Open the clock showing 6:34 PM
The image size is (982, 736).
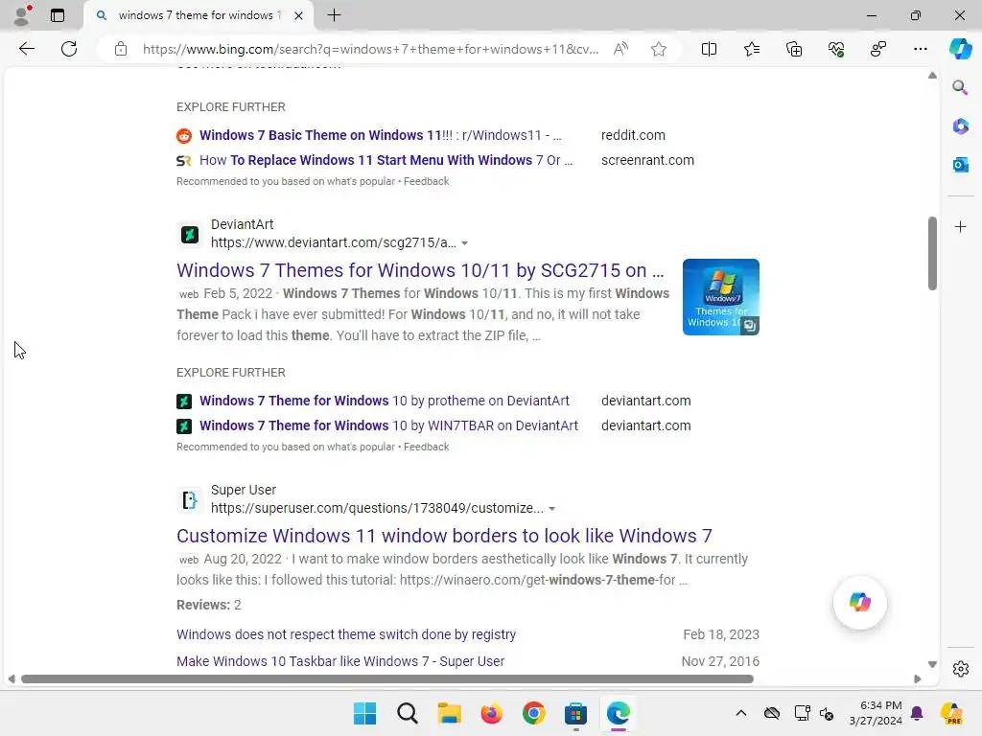876,713
